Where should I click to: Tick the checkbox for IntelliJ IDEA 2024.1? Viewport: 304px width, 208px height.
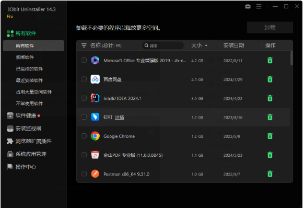(84, 98)
